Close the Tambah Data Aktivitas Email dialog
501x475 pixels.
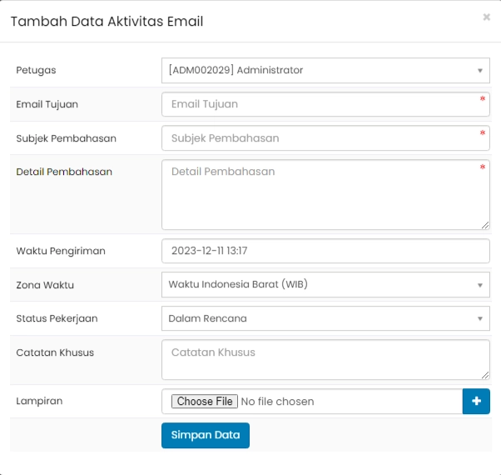(486, 17)
